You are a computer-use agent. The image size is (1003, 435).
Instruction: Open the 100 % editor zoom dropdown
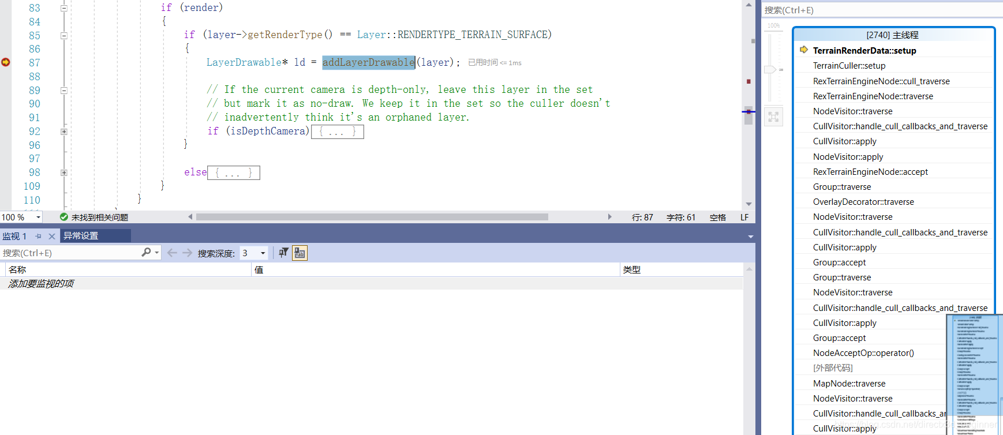pos(39,217)
